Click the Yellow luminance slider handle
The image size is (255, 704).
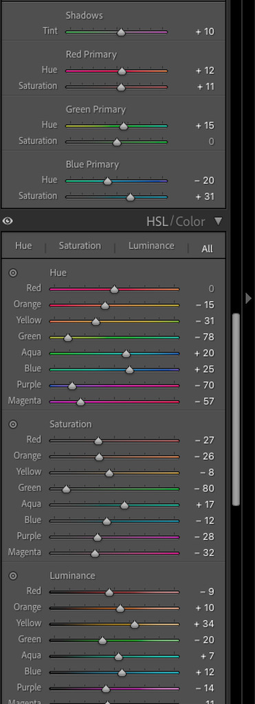[135, 624]
